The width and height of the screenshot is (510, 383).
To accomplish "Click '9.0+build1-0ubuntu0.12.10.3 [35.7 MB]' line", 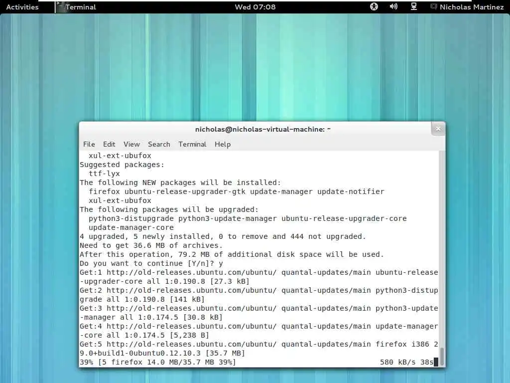I will click(162, 353).
